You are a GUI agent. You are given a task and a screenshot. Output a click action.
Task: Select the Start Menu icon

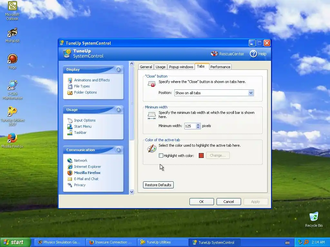(70, 126)
